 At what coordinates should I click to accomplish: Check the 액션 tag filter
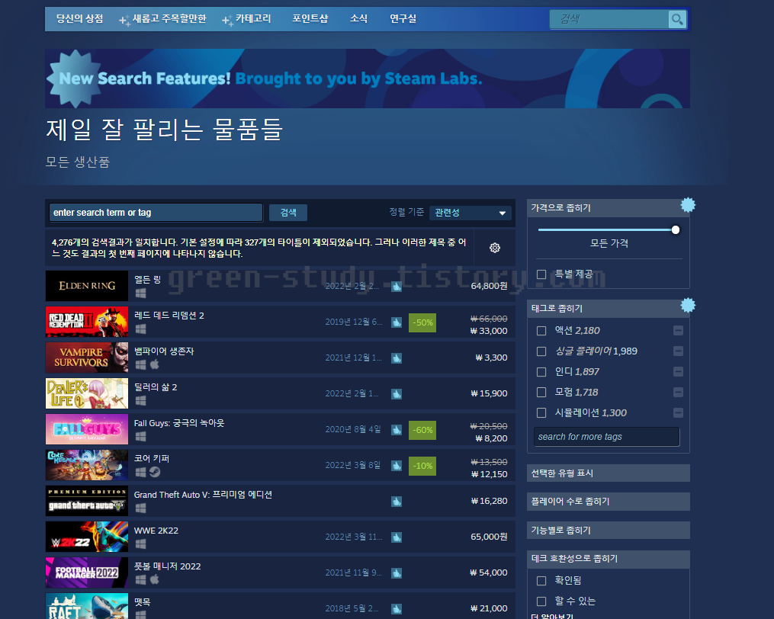[x=541, y=331]
